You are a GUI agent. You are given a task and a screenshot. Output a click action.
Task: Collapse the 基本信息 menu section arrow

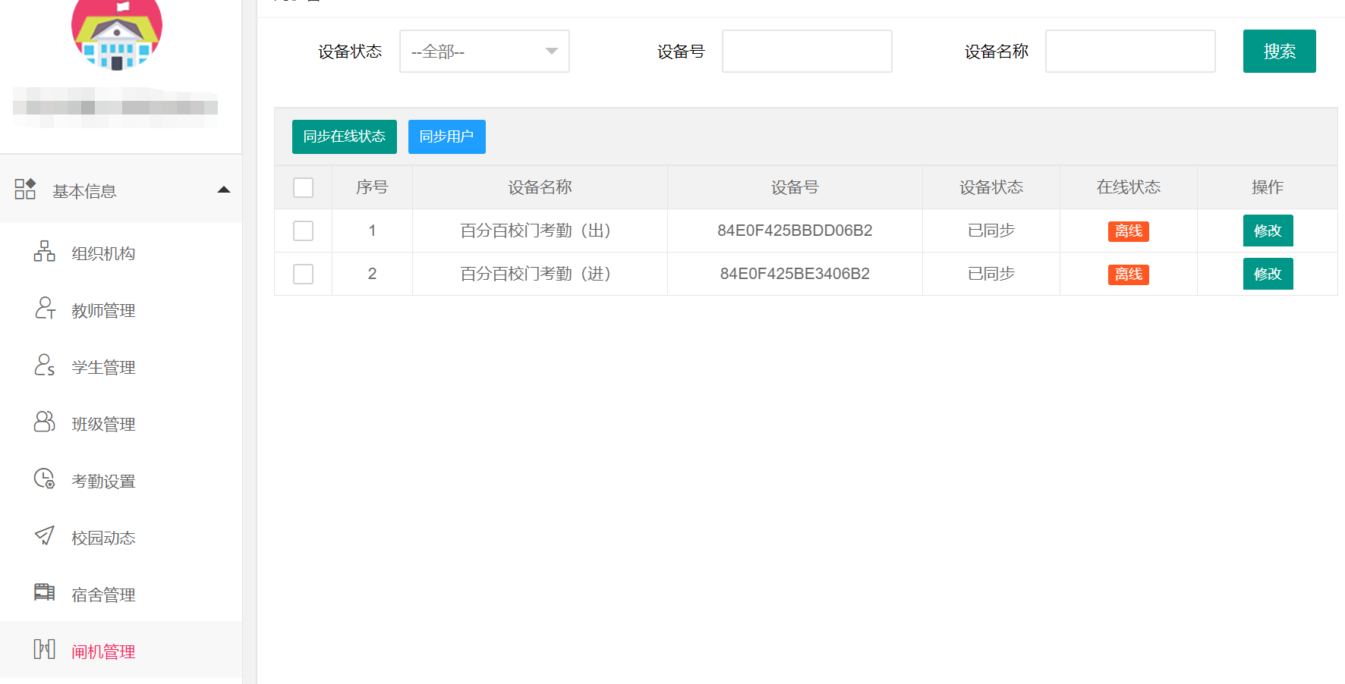223,190
